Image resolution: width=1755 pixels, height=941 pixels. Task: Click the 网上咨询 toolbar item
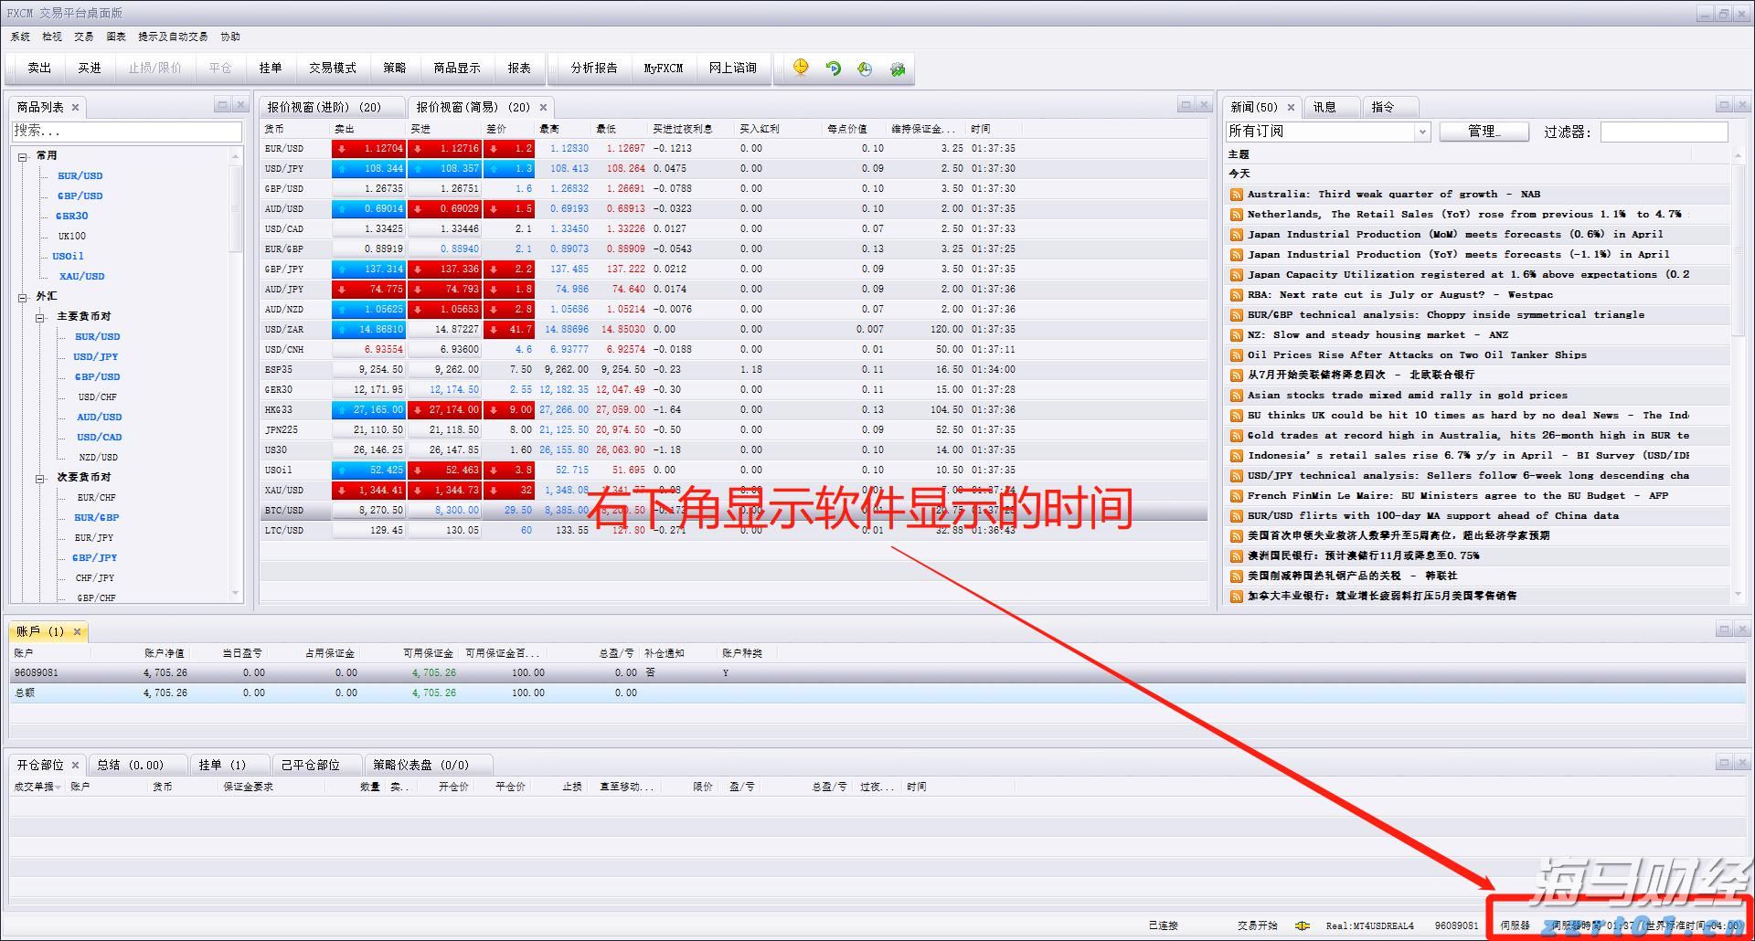734,68
